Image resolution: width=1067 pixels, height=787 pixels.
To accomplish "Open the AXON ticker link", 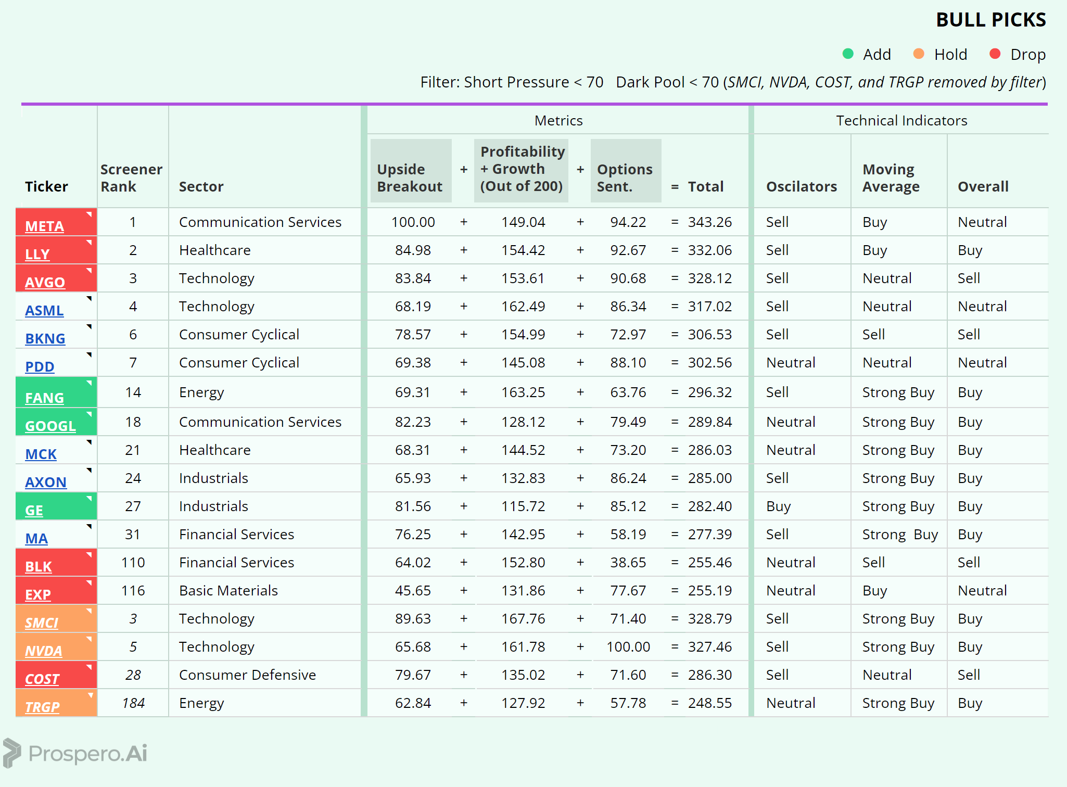I will click(46, 483).
